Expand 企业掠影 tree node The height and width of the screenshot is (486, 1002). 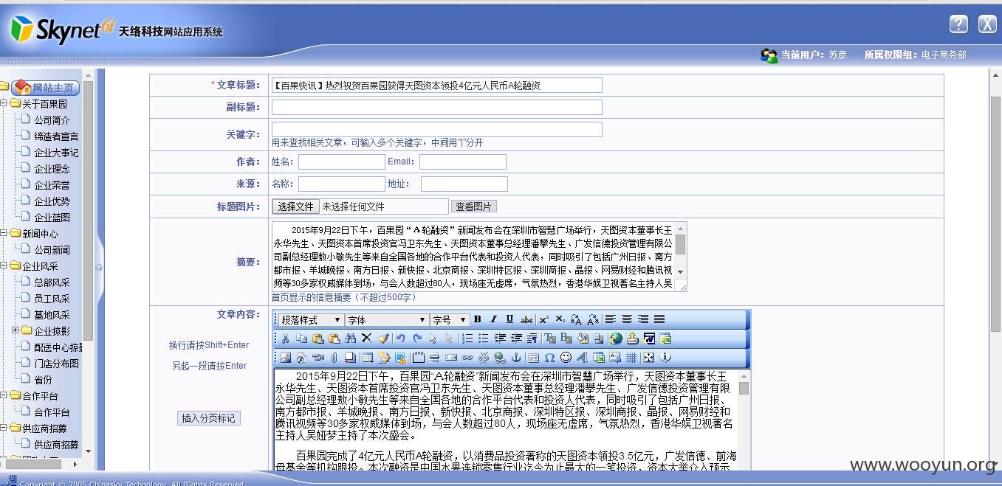pyautogui.click(x=16, y=330)
